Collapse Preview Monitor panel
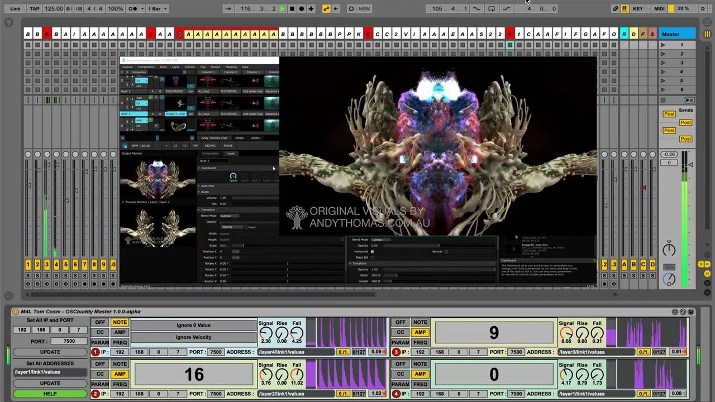Viewport: 715px width, 402px height. [123, 202]
